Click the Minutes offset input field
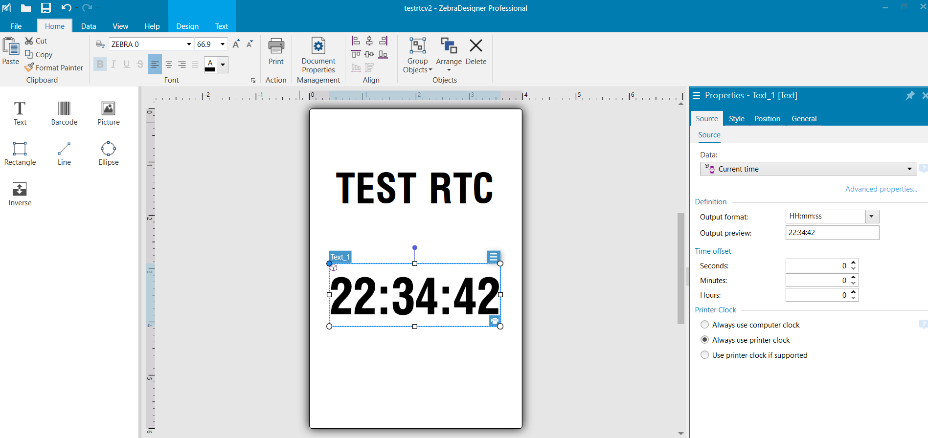 (816, 280)
